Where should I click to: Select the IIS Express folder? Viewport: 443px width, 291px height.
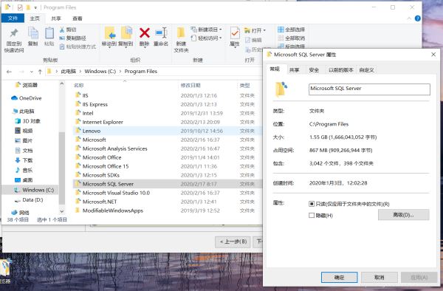(x=95, y=104)
